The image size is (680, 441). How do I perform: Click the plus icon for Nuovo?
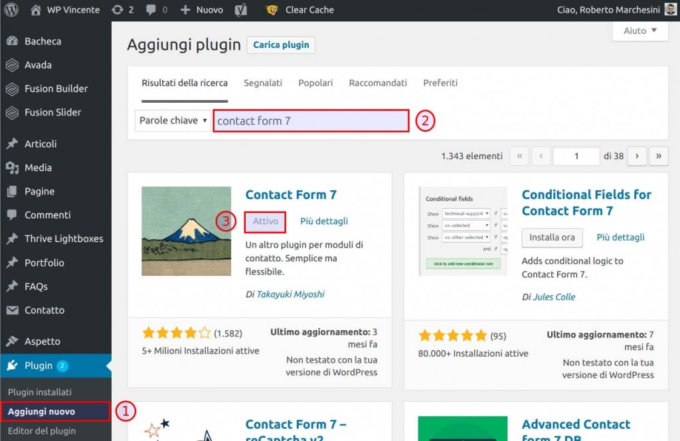(185, 9)
